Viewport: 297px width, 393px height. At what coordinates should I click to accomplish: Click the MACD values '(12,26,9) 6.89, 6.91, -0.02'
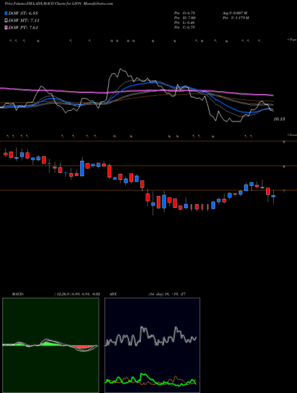(x=77, y=294)
